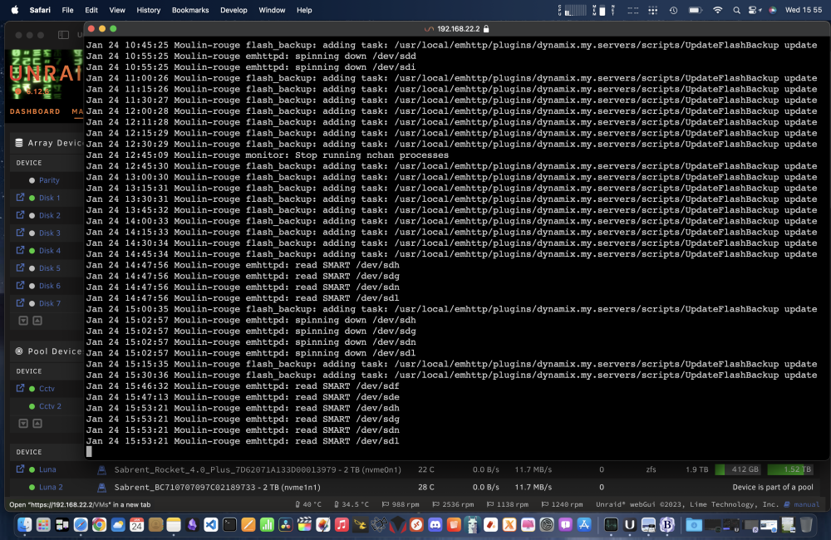Open the Cctv pool link
Screen dimensions: 831x540
point(47,389)
